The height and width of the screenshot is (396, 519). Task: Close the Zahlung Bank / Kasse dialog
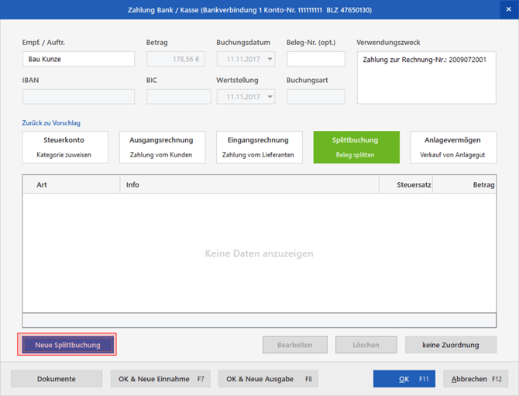coord(508,9)
